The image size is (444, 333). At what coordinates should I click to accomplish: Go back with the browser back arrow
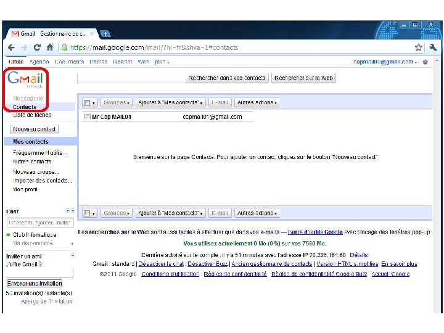click(11, 47)
